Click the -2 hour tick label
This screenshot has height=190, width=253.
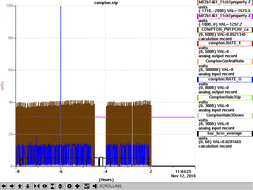coord(150,172)
